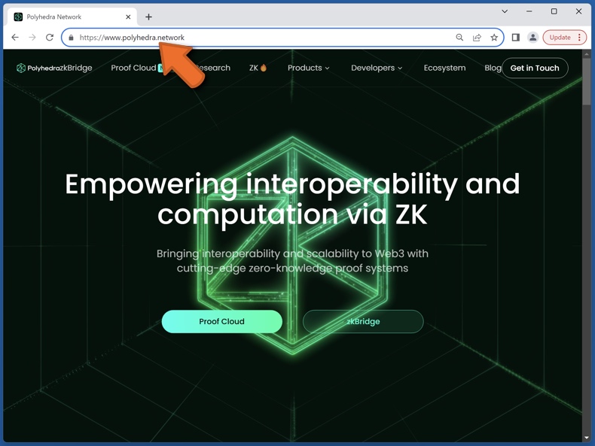
Task: Click the scrollbar down arrow
Action: click(x=587, y=438)
